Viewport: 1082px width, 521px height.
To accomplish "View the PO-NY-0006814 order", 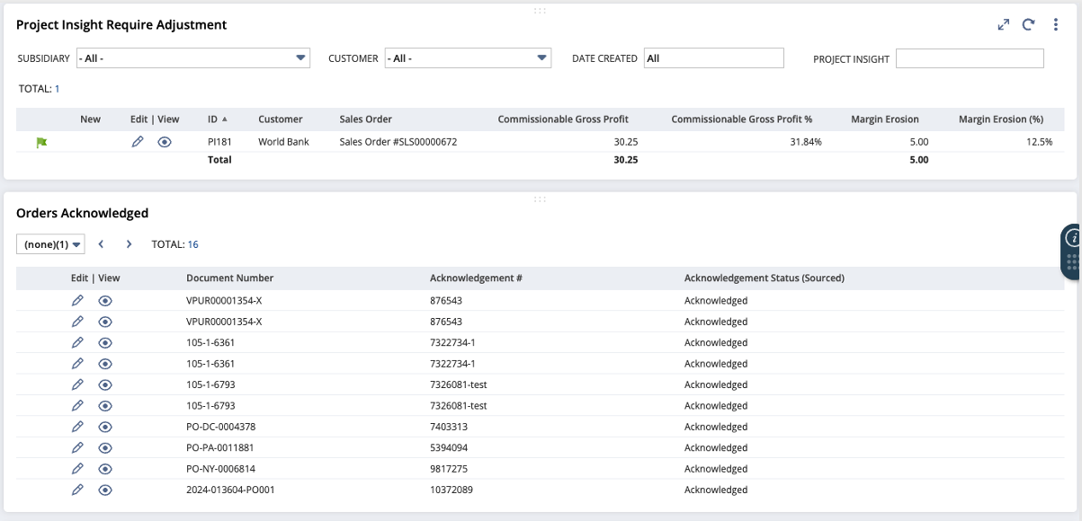I will pos(105,469).
